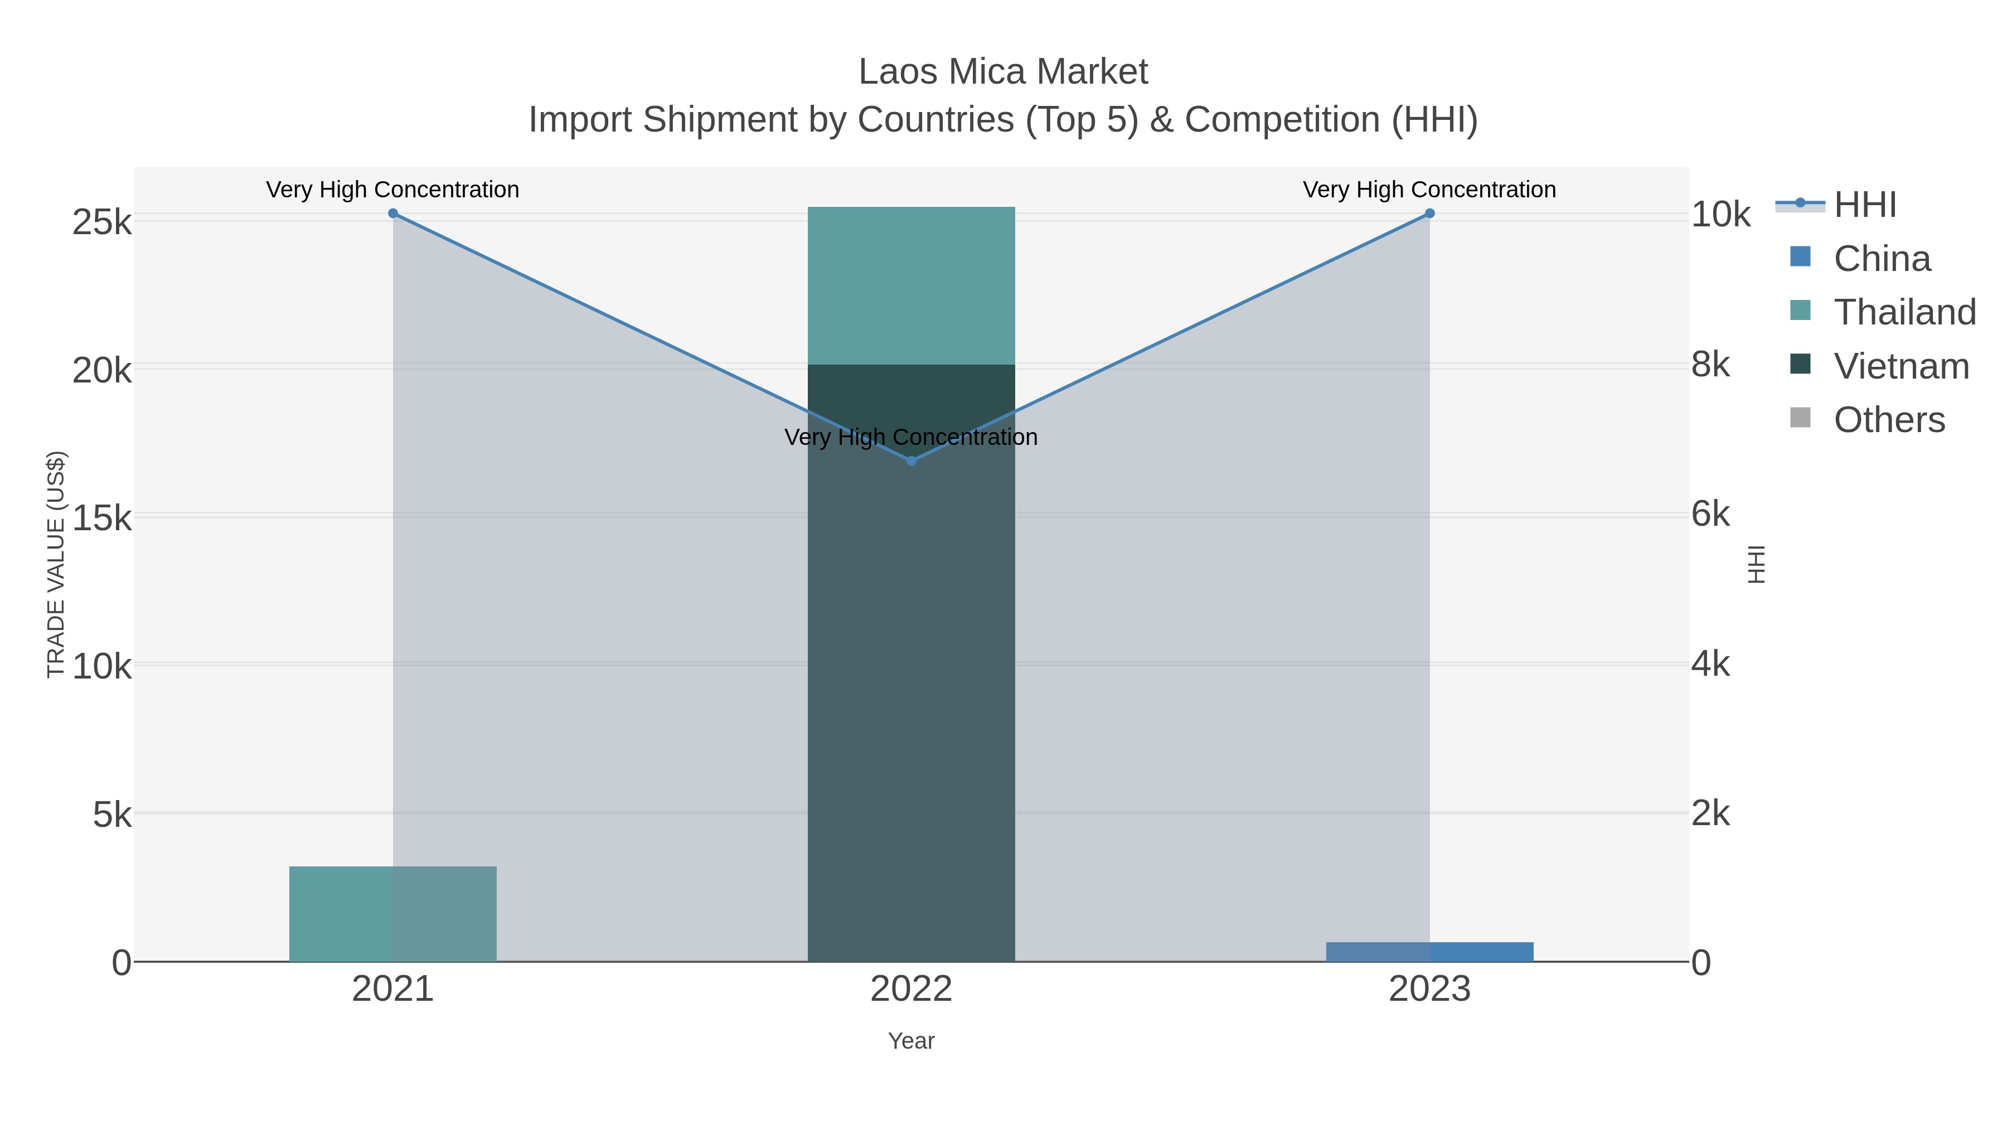
Task: Click the Others gray legend swatch
Action: pos(1801,418)
